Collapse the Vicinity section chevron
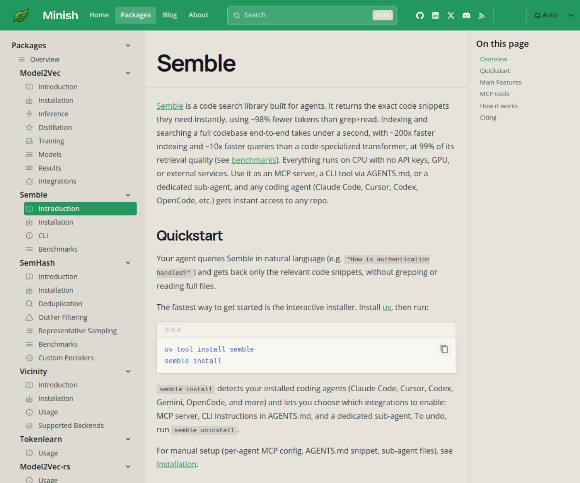The width and height of the screenshot is (580, 483). 128,372
